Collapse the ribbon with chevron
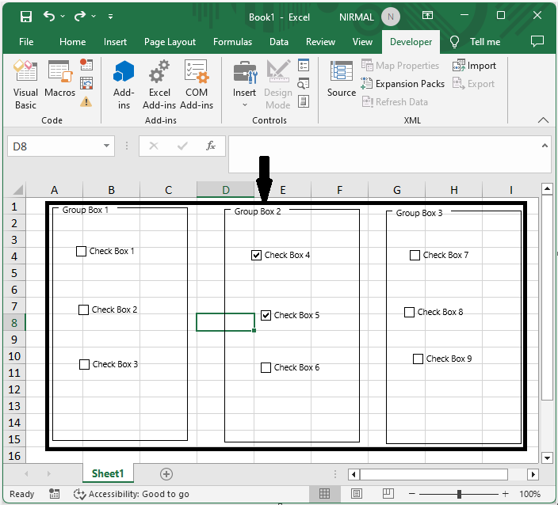This screenshot has width=558, height=505. click(543, 120)
